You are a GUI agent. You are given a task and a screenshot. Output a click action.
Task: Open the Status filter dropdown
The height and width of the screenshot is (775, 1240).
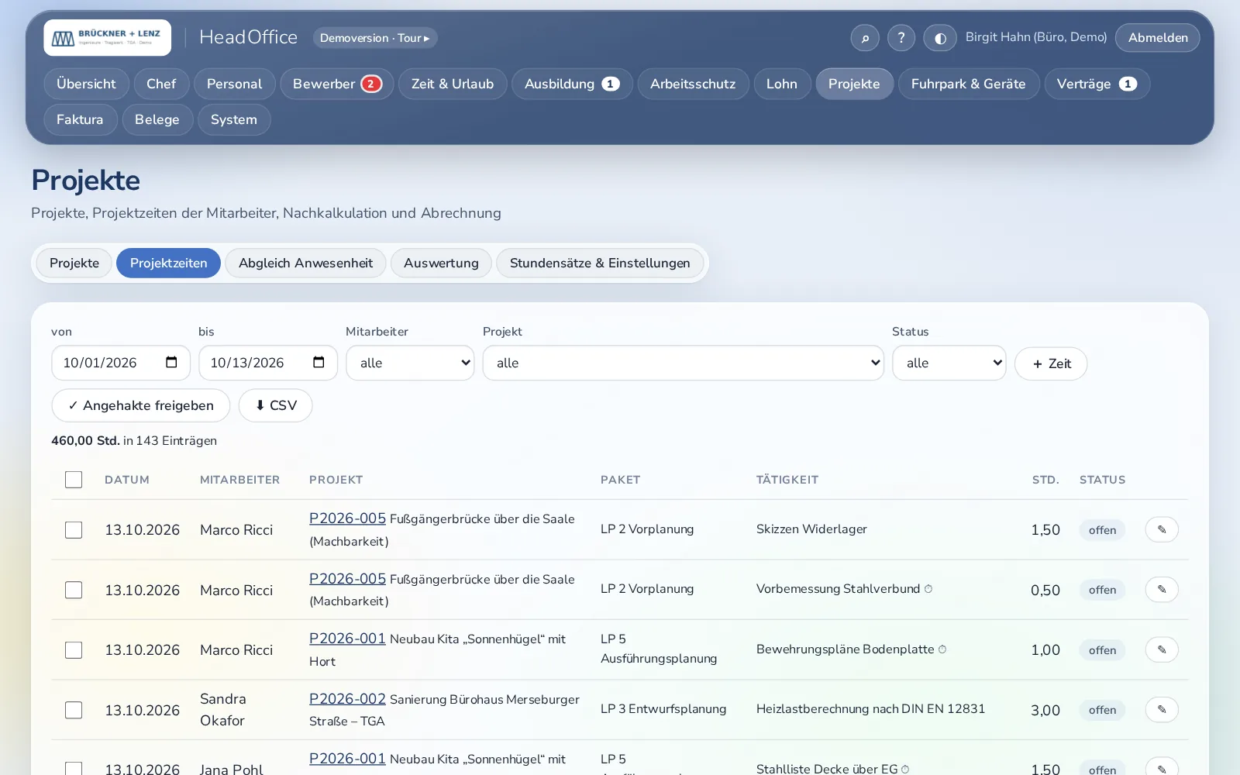(949, 363)
